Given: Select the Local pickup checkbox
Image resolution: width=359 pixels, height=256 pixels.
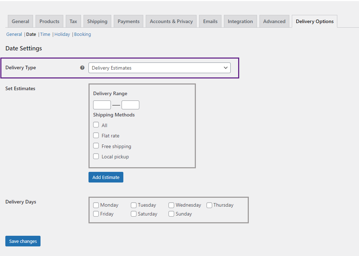Looking at the screenshot, I should pos(96,156).
